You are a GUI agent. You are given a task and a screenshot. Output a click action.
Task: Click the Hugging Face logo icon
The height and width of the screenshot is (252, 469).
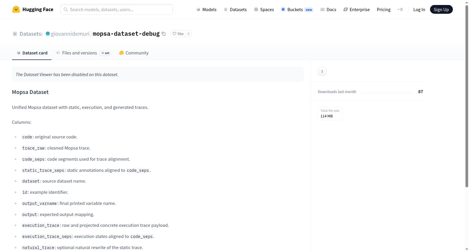tap(16, 9)
